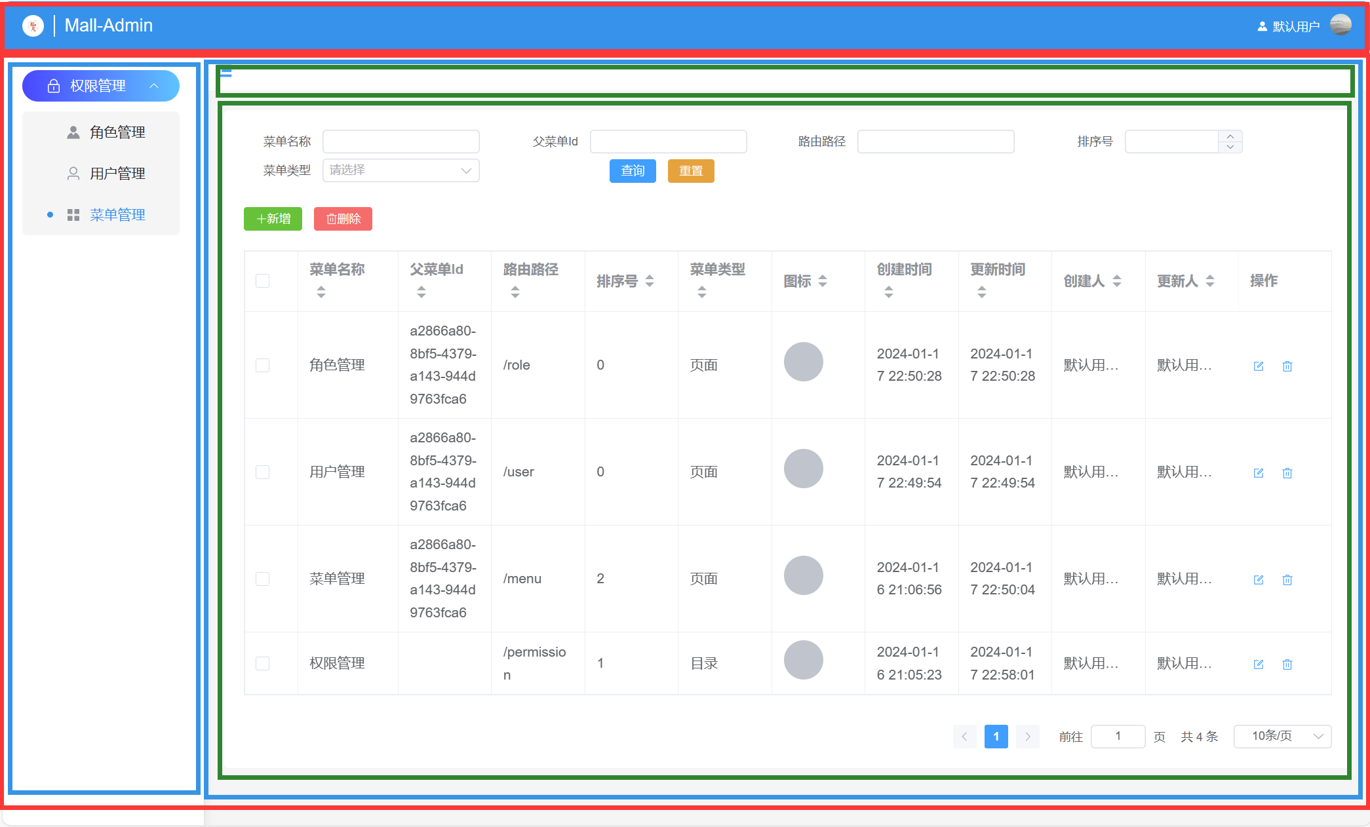
Task: Open 角色管理 in the sidebar
Action: point(117,132)
